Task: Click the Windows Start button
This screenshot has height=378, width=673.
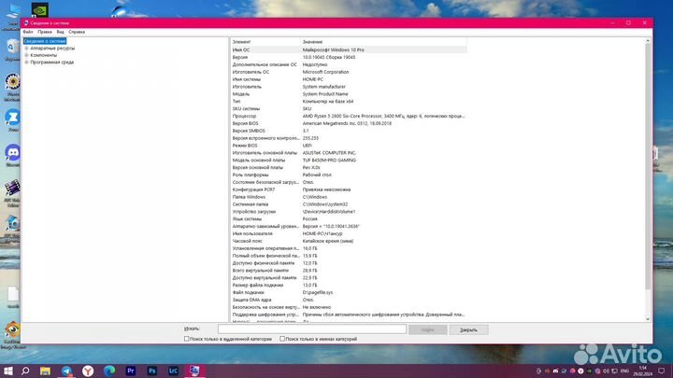Action: (x=7, y=371)
